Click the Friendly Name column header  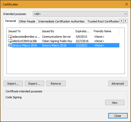(x=106, y=31)
